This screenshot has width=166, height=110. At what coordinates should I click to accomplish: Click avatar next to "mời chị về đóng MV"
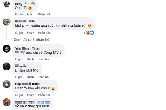pos(6,48)
